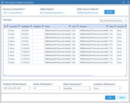The height and width of the screenshot is (103, 130).
Task: Sort by the Cons column header
Action: (x=74, y=26)
